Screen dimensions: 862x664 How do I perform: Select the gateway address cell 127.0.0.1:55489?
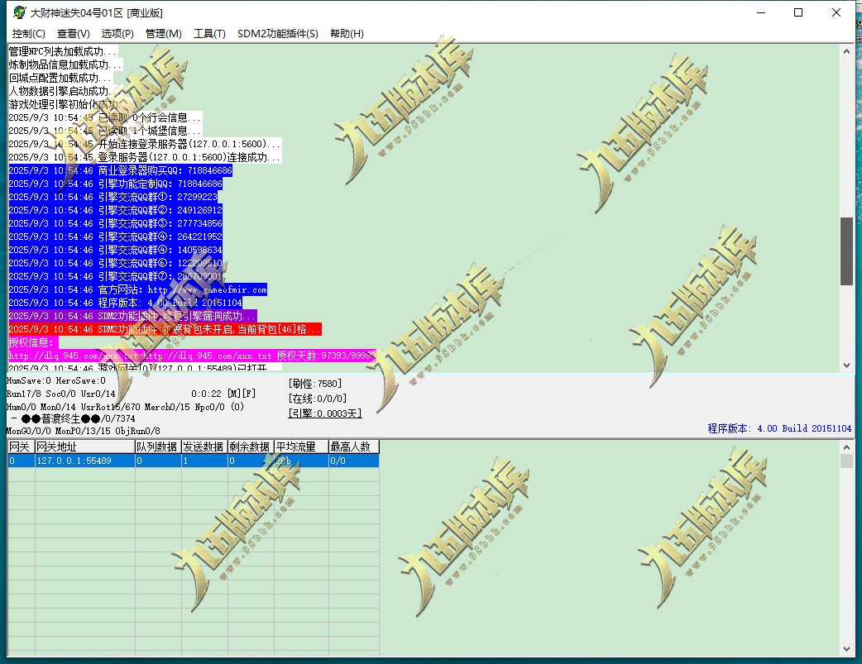[85, 461]
